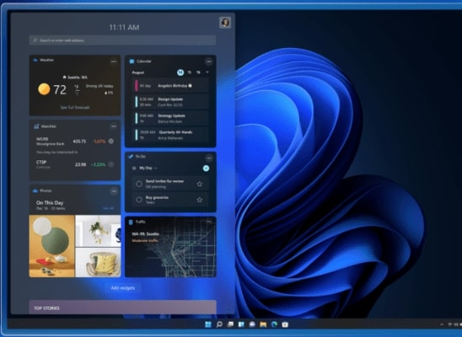This screenshot has width=462, height=337.
Task: Open Design Update calendar event
Action: click(171, 102)
